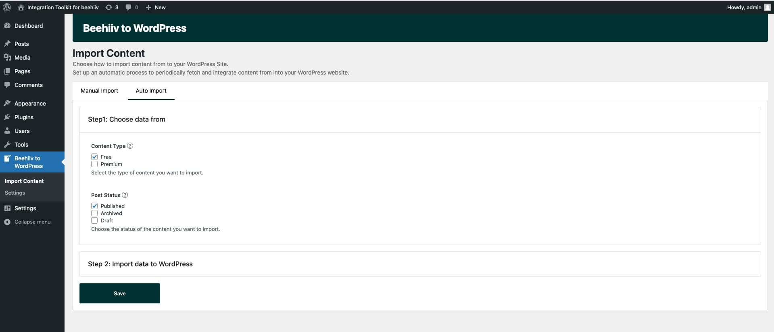Select the Auto Import tab
774x332 pixels.
point(151,91)
